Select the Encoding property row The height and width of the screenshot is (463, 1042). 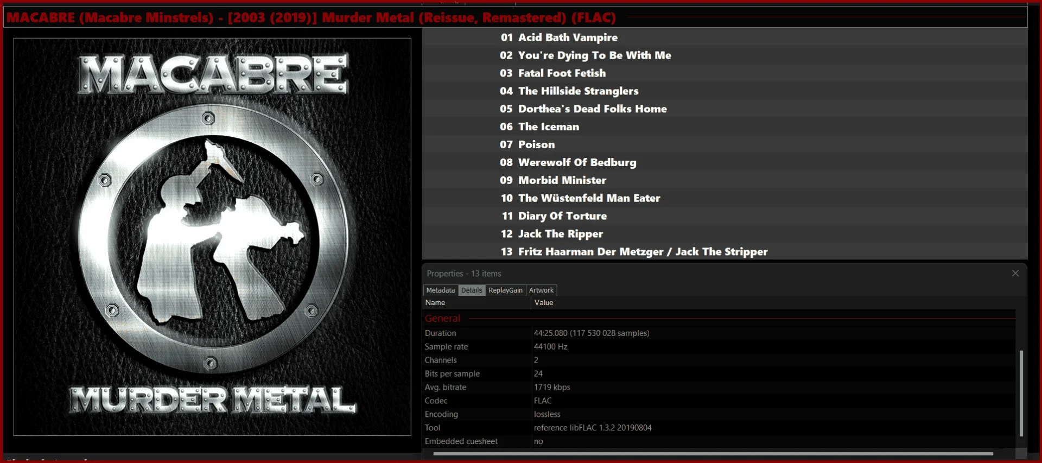(x=719, y=414)
